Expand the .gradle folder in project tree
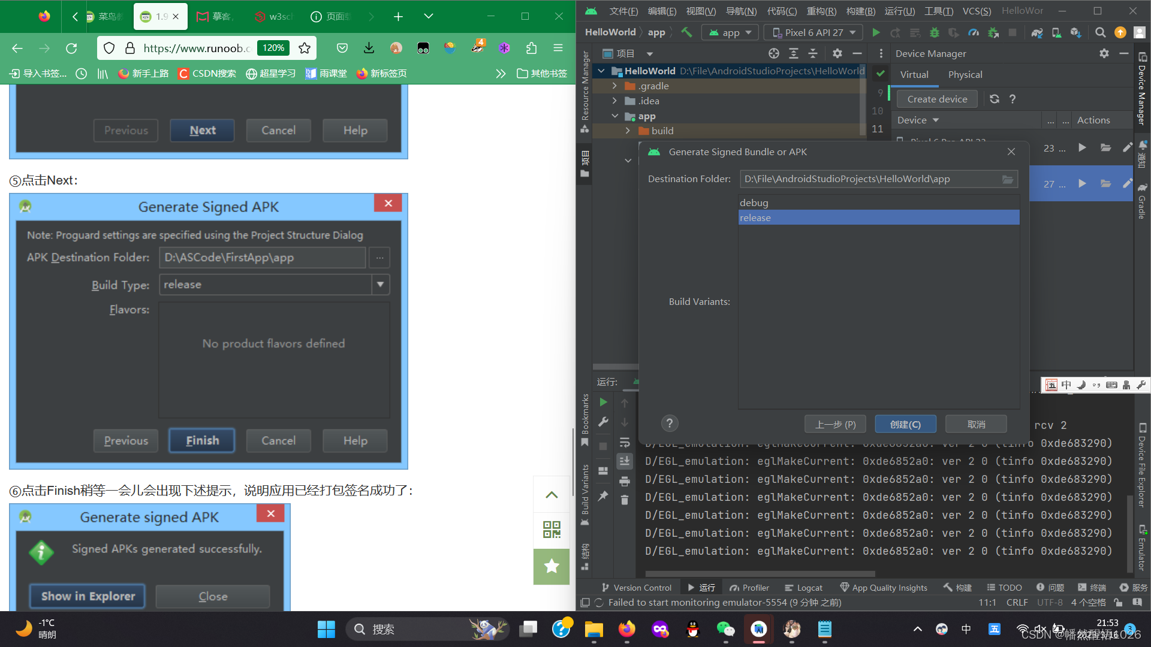The height and width of the screenshot is (647, 1151). [614, 86]
